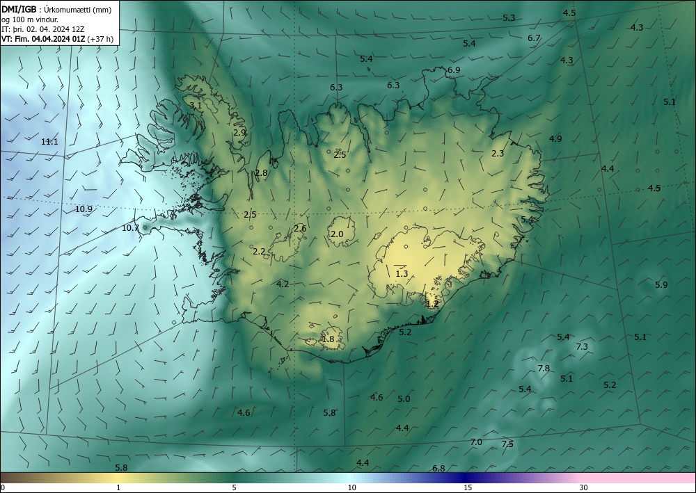Click the initial time "IT: þri. 02. 04. 2024 12Z"
Viewport: 696px width, 493px height.
(43, 29)
